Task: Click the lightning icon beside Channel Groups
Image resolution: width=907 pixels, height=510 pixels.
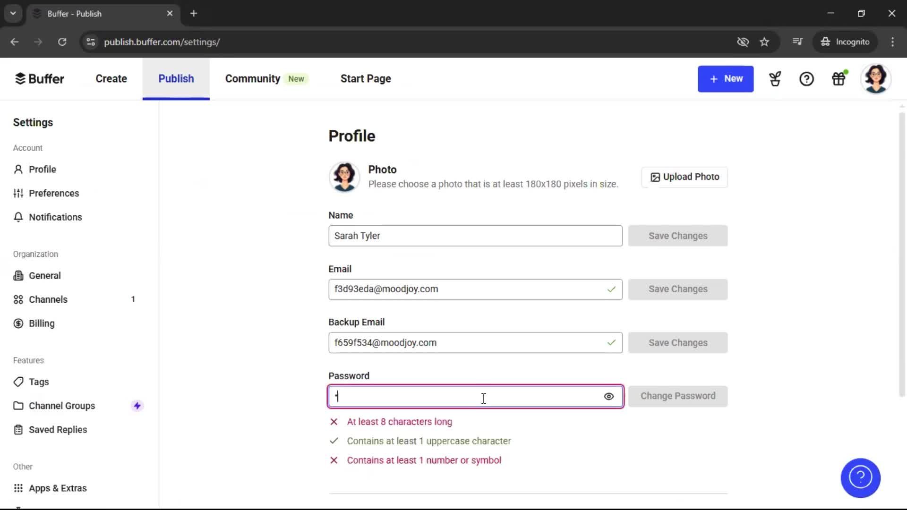Action: 137,406
